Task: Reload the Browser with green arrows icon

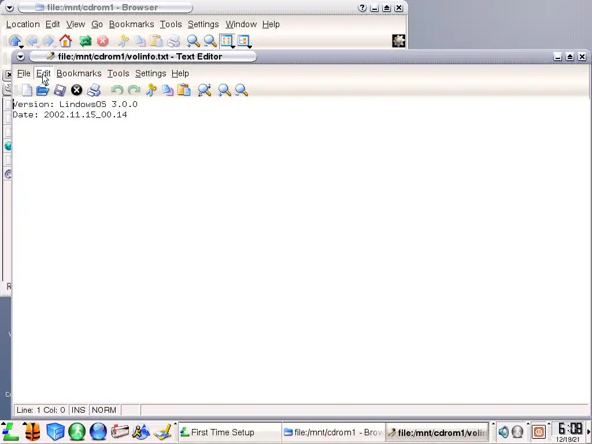Action: click(86, 41)
